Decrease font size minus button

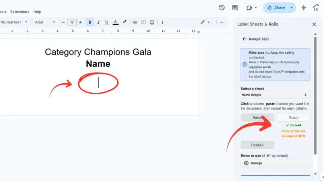63,22
